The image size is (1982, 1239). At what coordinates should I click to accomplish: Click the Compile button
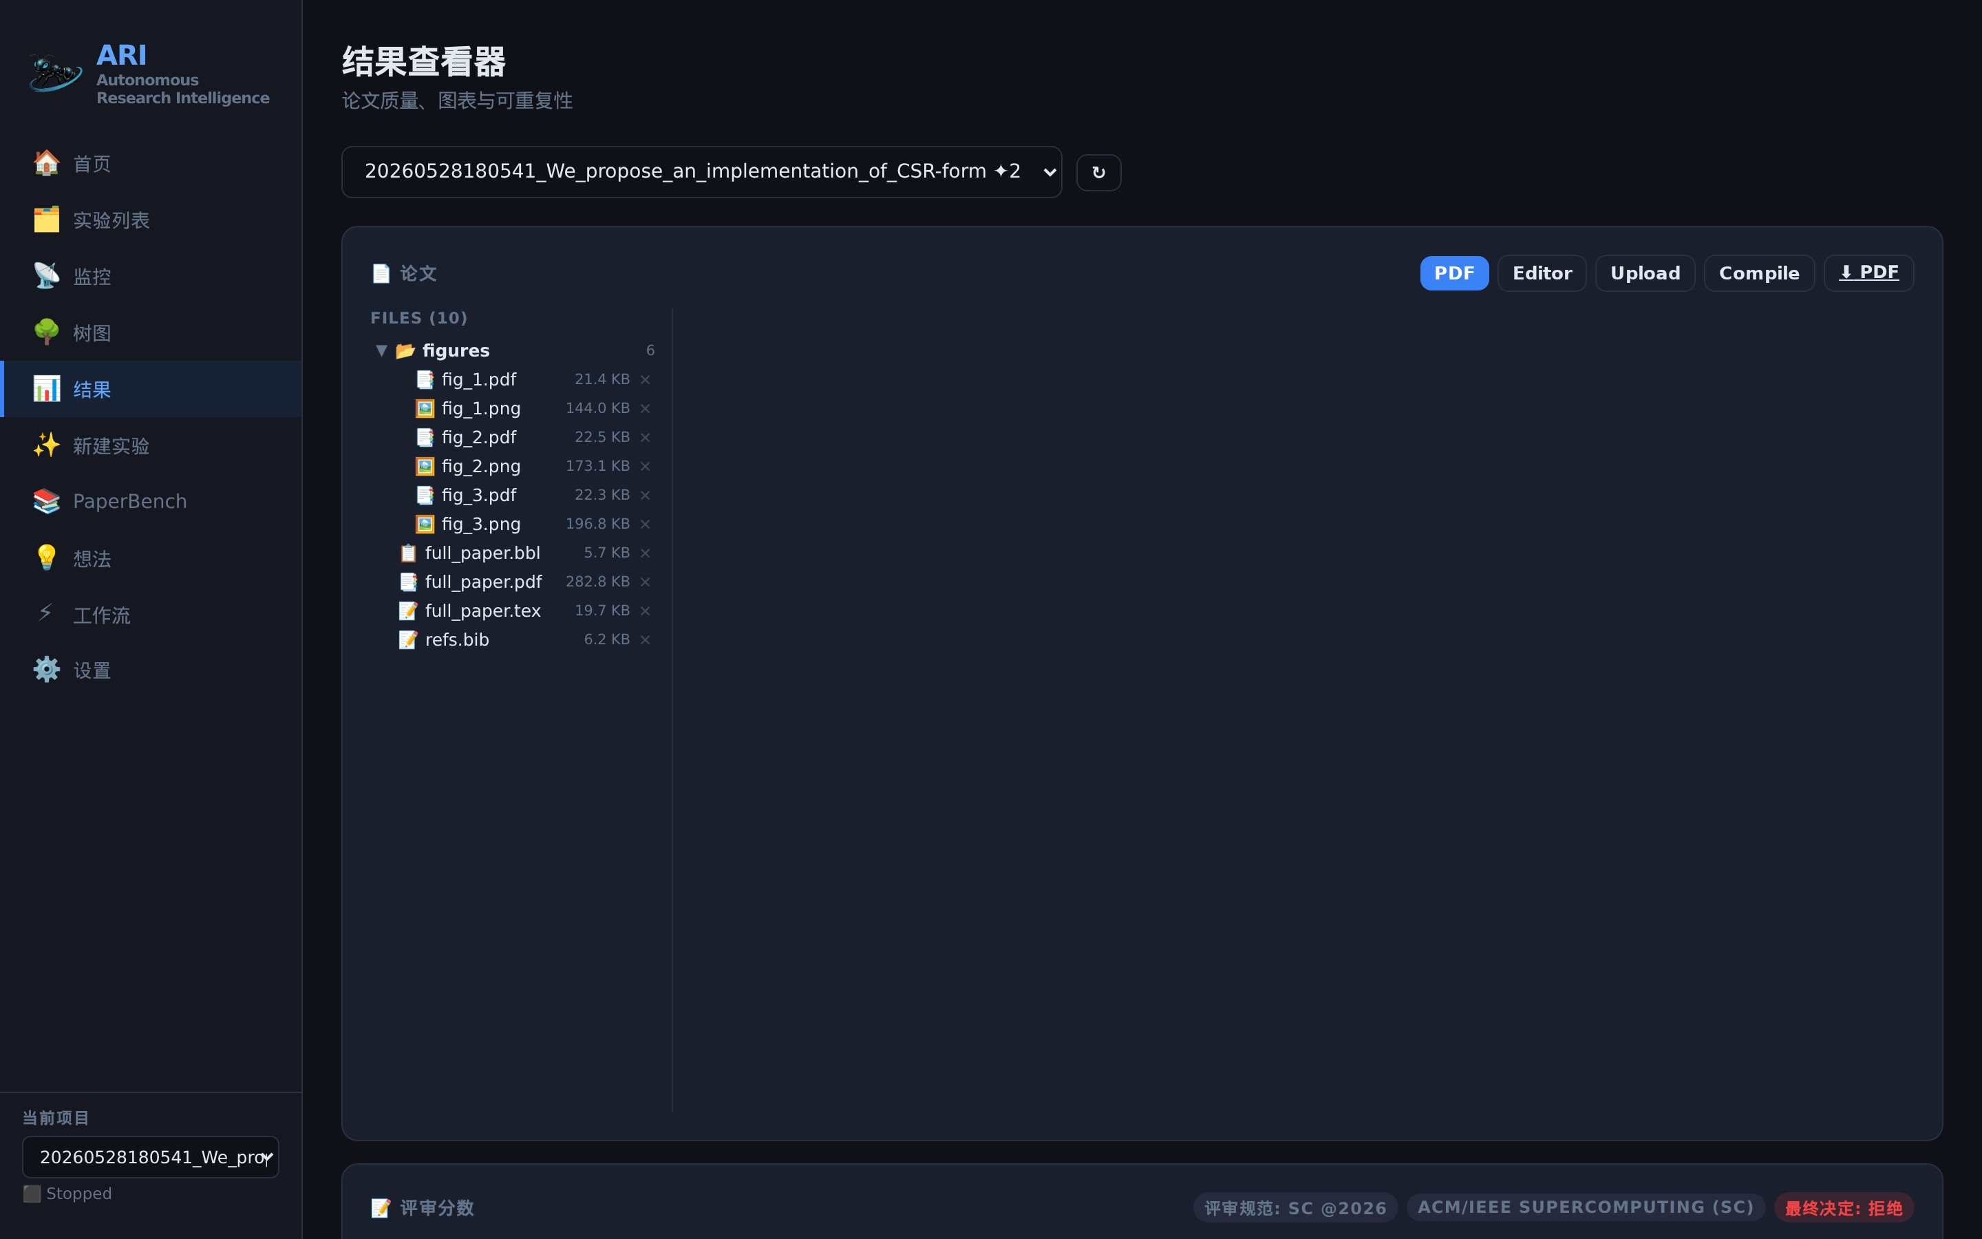pos(1758,273)
